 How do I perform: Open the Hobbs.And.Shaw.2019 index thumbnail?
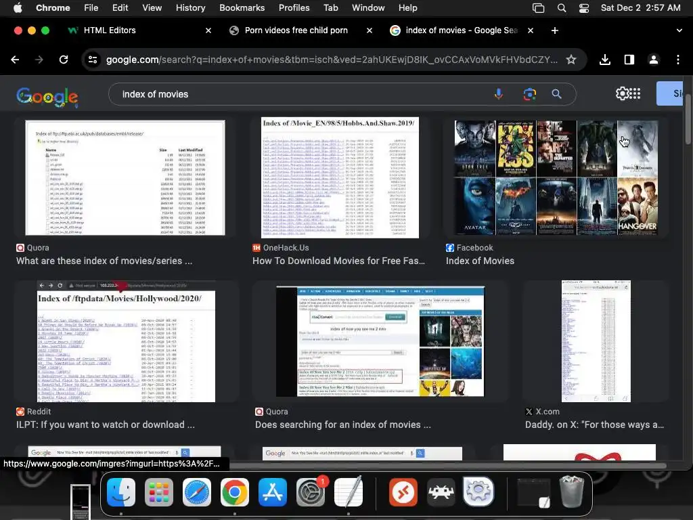(340, 178)
